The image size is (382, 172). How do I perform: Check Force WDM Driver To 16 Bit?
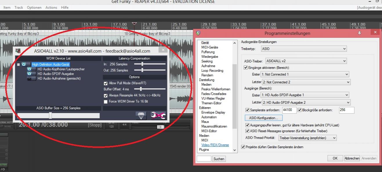[x=106, y=101]
